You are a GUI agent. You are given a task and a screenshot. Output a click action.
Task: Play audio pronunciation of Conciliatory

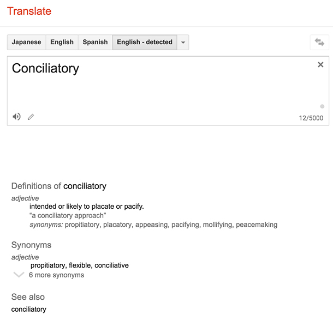[x=16, y=117]
